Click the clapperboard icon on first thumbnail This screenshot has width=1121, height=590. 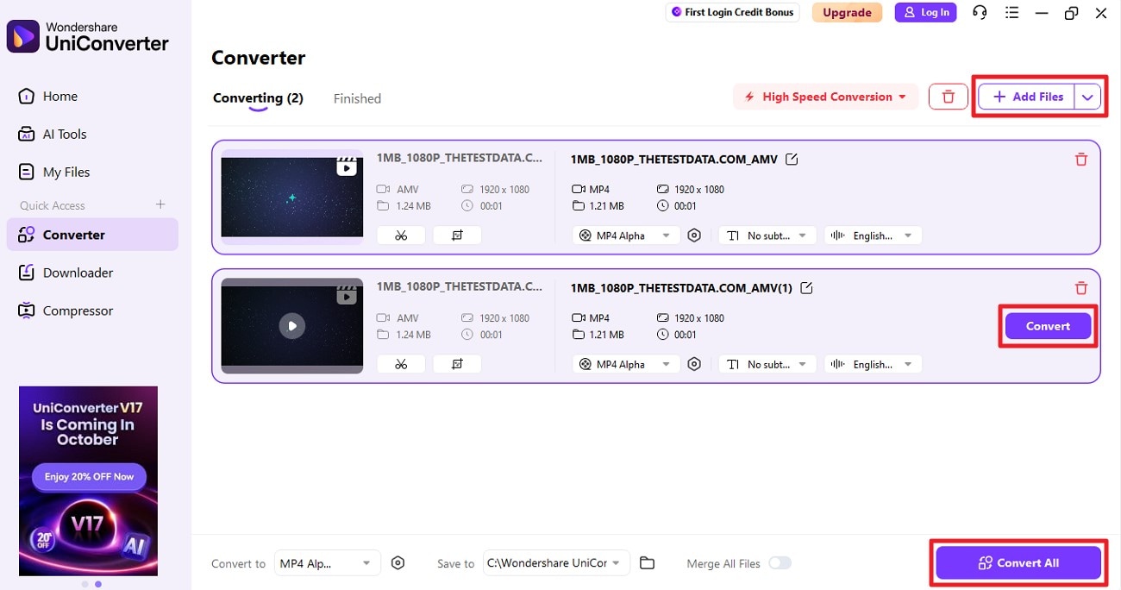click(347, 165)
